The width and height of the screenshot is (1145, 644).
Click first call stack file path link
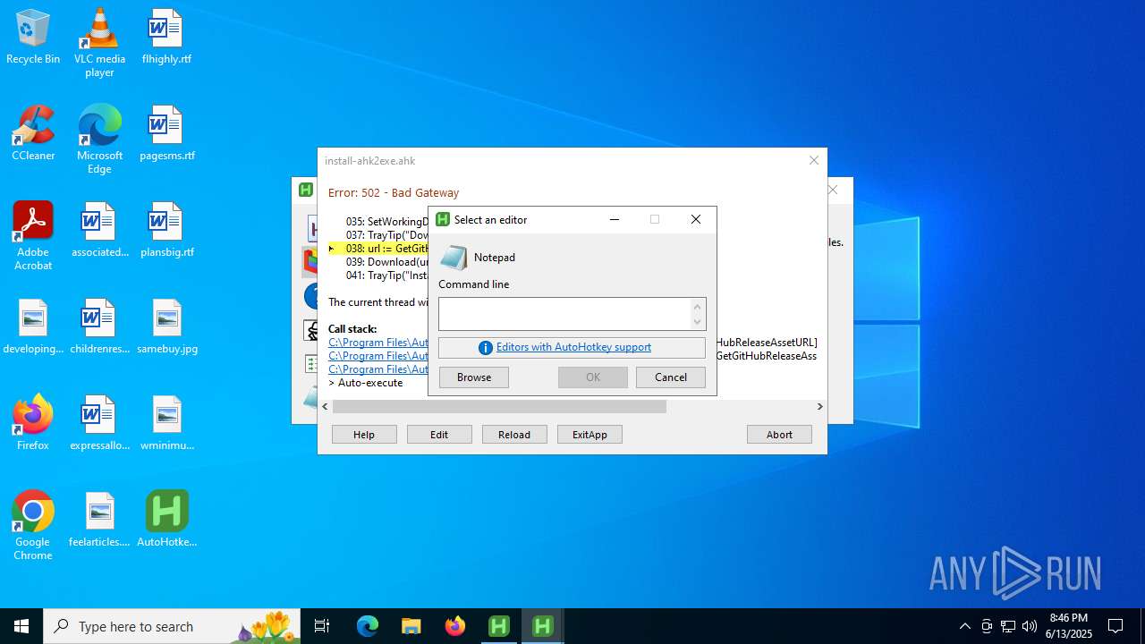coord(377,343)
